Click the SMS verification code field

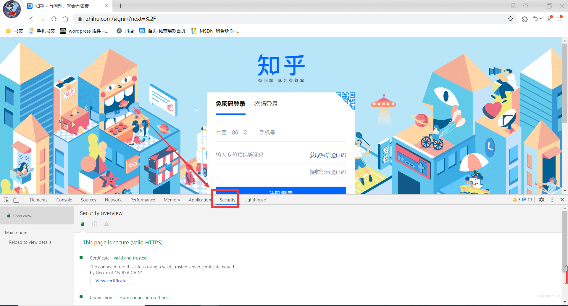[260, 155]
